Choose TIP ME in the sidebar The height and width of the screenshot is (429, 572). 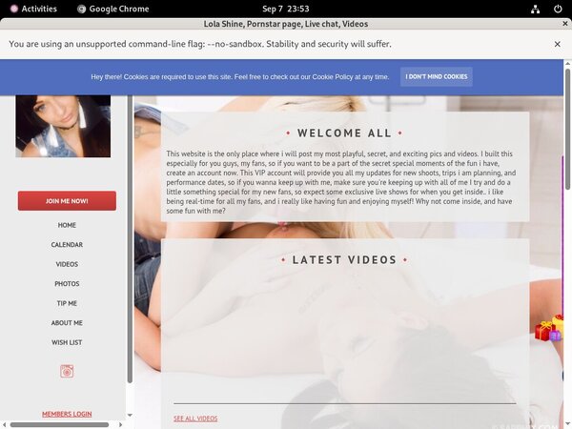click(x=67, y=303)
